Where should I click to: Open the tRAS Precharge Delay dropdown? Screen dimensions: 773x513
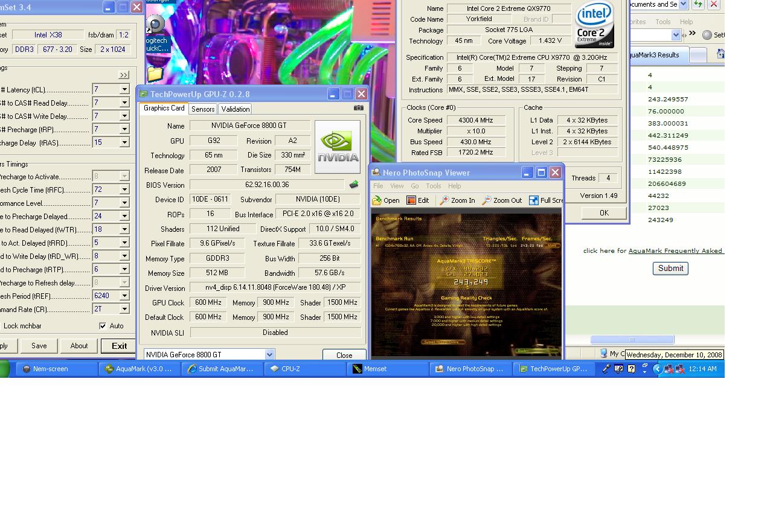coord(124,142)
